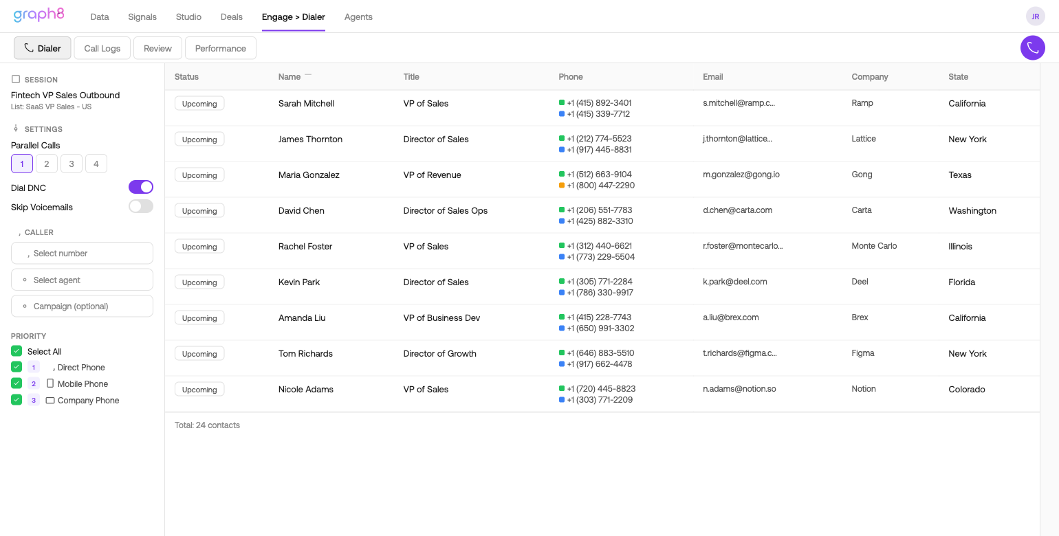Switch to the Review tab
This screenshot has height=536, width=1059.
click(x=157, y=48)
